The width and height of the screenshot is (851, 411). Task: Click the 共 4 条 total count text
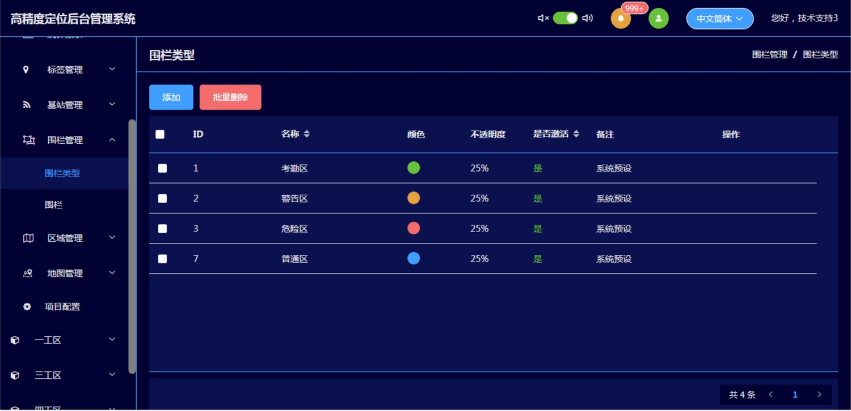742,395
